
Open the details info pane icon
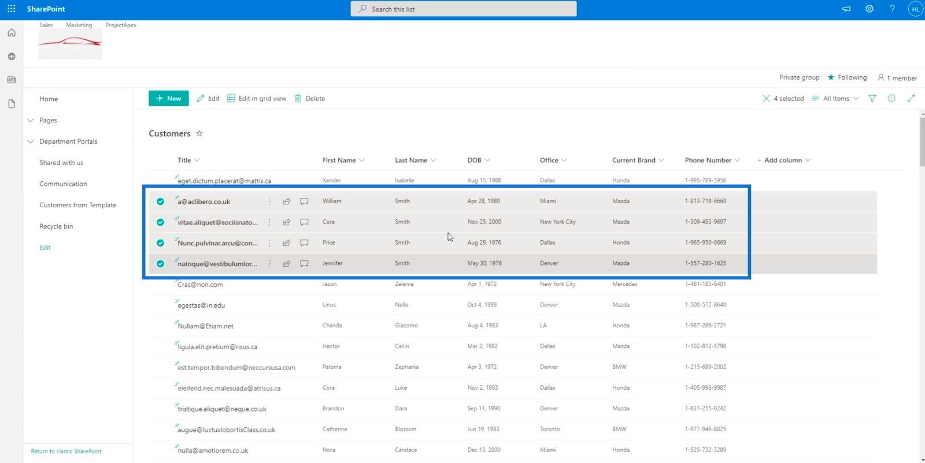891,99
